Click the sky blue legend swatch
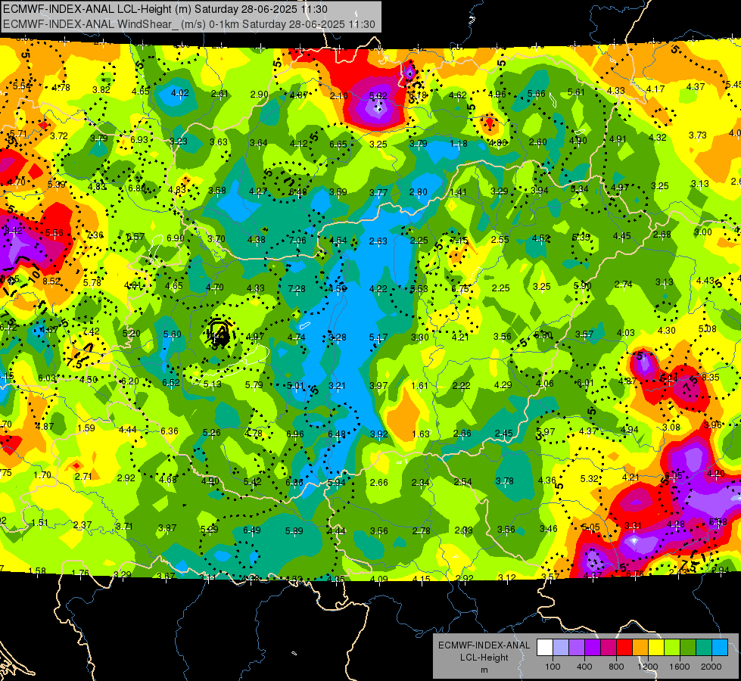Viewport: 741px width, 681px height. [x=719, y=648]
